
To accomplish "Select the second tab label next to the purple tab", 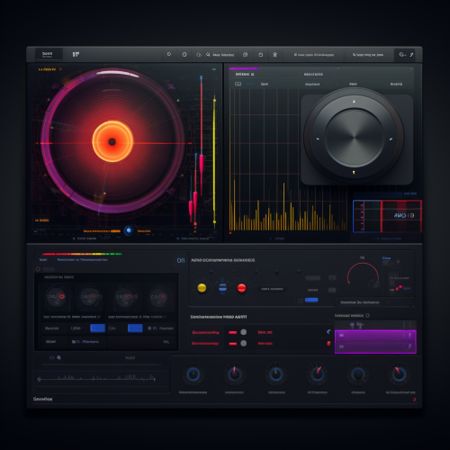I will [313, 74].
